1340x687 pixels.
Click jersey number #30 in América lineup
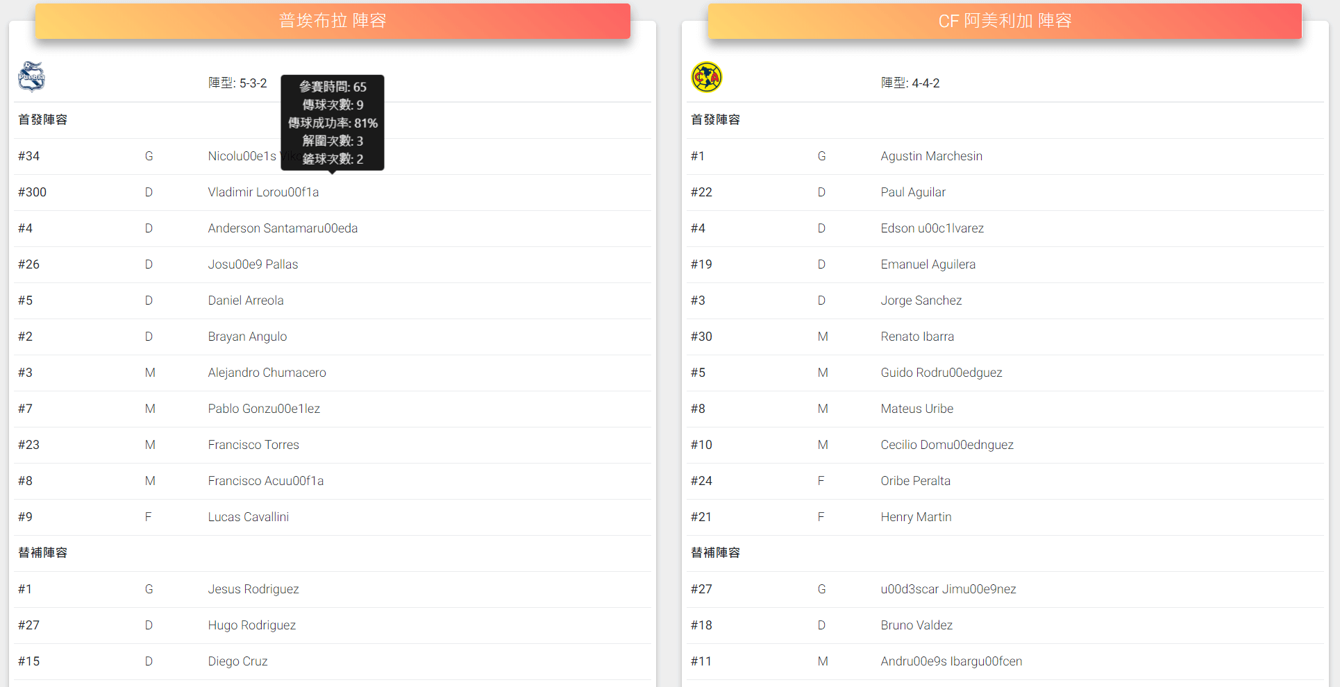(x=701, y=337)
